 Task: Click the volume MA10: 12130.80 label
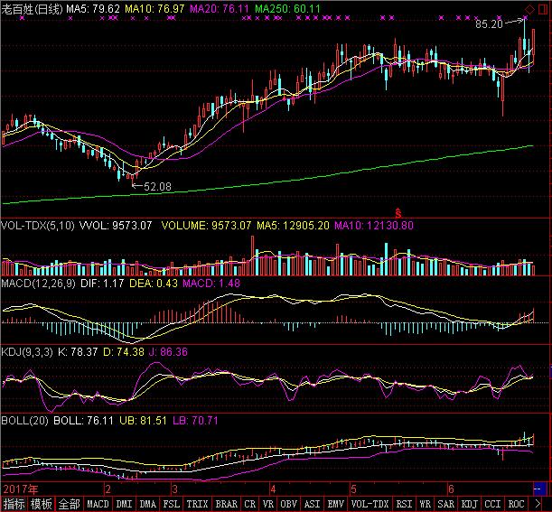coord(374,226)
